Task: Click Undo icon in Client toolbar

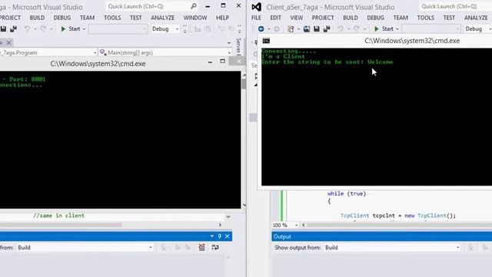Action: (340, 29)
